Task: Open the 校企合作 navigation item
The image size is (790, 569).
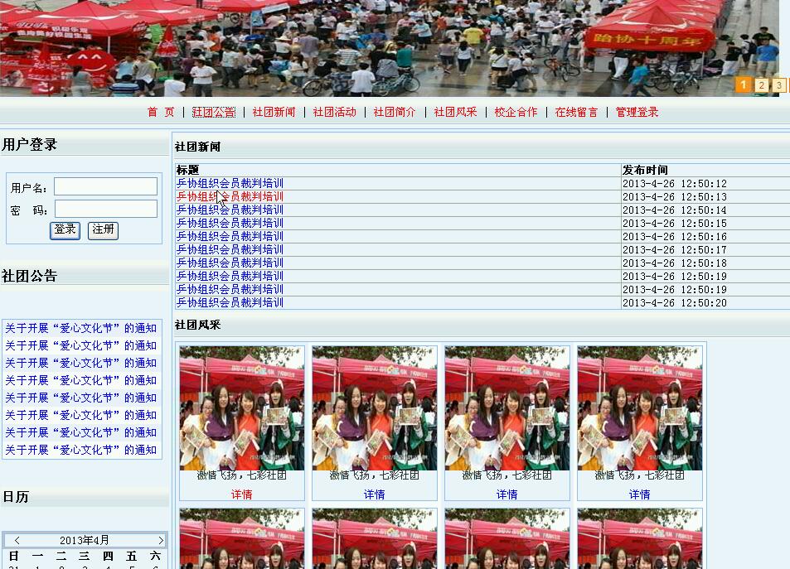Action: pyautogui.click(x=516, y=112)
